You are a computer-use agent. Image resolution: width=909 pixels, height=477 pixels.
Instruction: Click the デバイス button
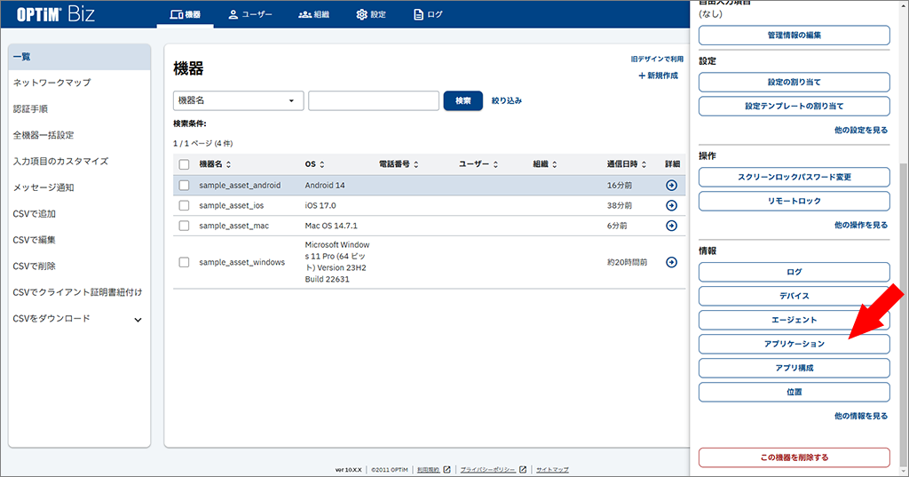[794, 296]
